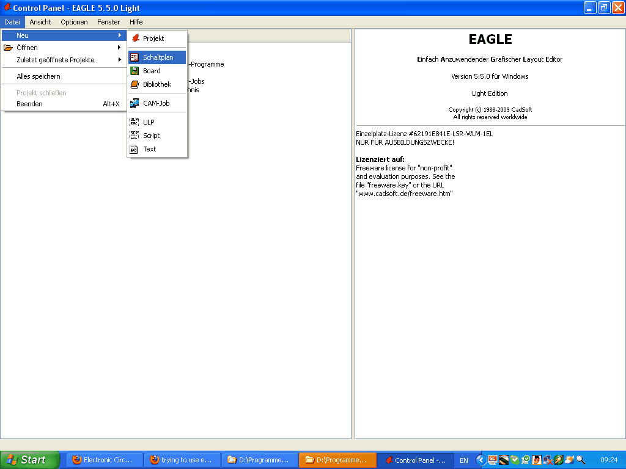626x469 pixels.
Task: Click the Schaltplan schematic icon
Action: pyautogui.click(x=134, y=57)
